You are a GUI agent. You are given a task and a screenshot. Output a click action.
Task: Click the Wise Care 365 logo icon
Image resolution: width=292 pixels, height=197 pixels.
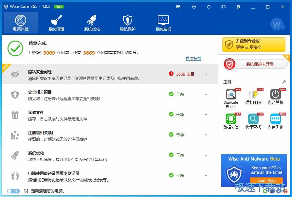[6, 7]
